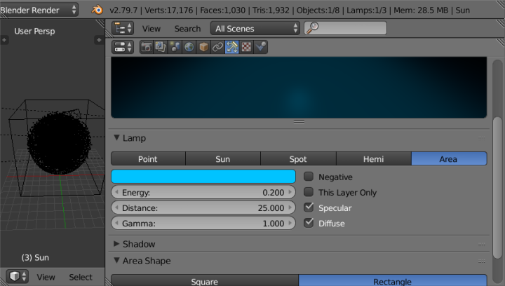
Task: Open the outliner View menu
Action: point(151,29)
